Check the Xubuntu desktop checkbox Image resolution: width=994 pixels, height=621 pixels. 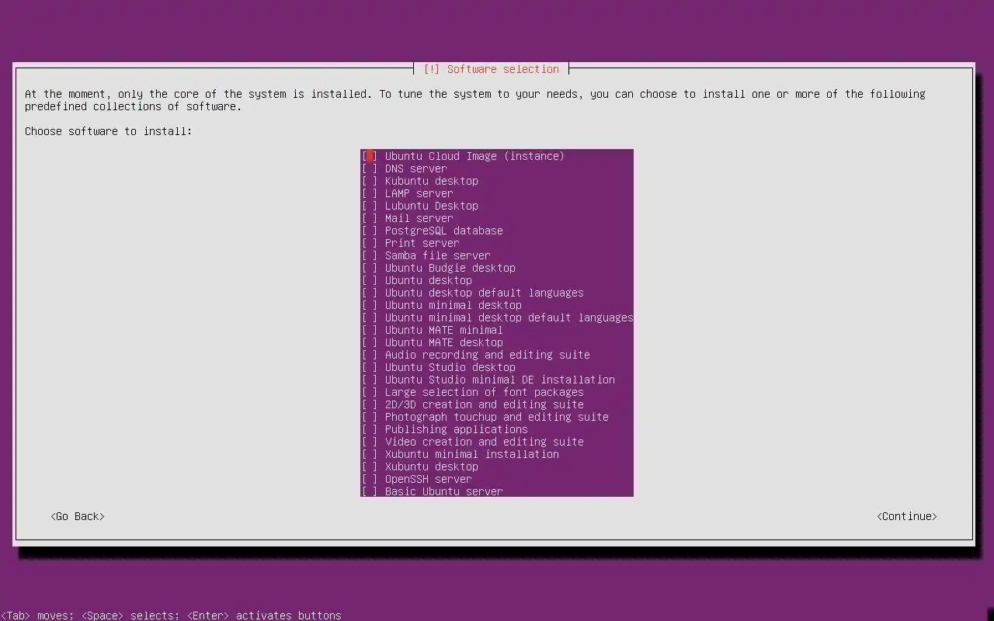[370, 467]
